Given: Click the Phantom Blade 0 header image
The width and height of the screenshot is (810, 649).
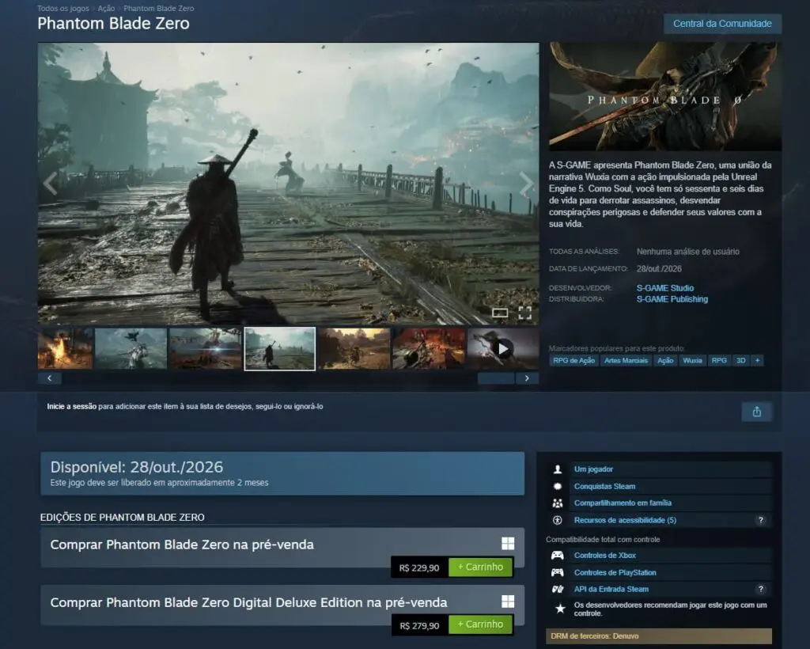Looking at the screenshot, I should pyautogui.click(x=664, y=97).
